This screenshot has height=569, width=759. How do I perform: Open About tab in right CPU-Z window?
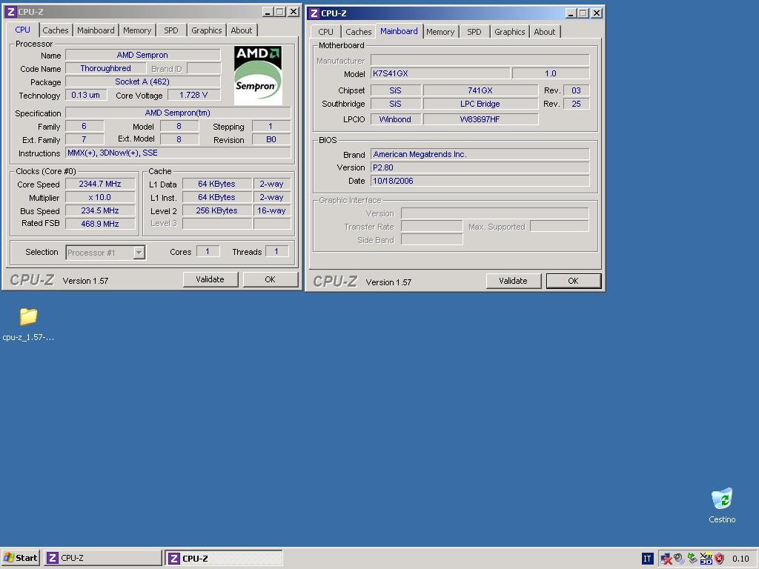point(545,31)
